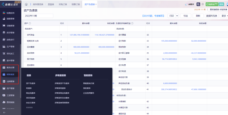This screenshot has width=228, height=115.
Task: Click the 刷新 refresh button
Action: (x=198, y=16)
